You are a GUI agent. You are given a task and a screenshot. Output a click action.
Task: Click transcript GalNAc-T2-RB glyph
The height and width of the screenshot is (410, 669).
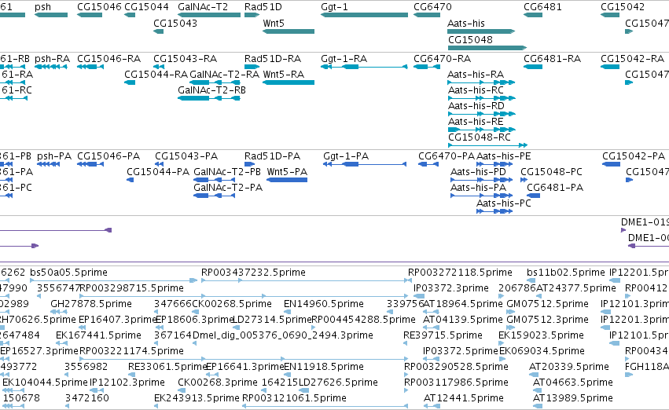(x=209, y=98)
